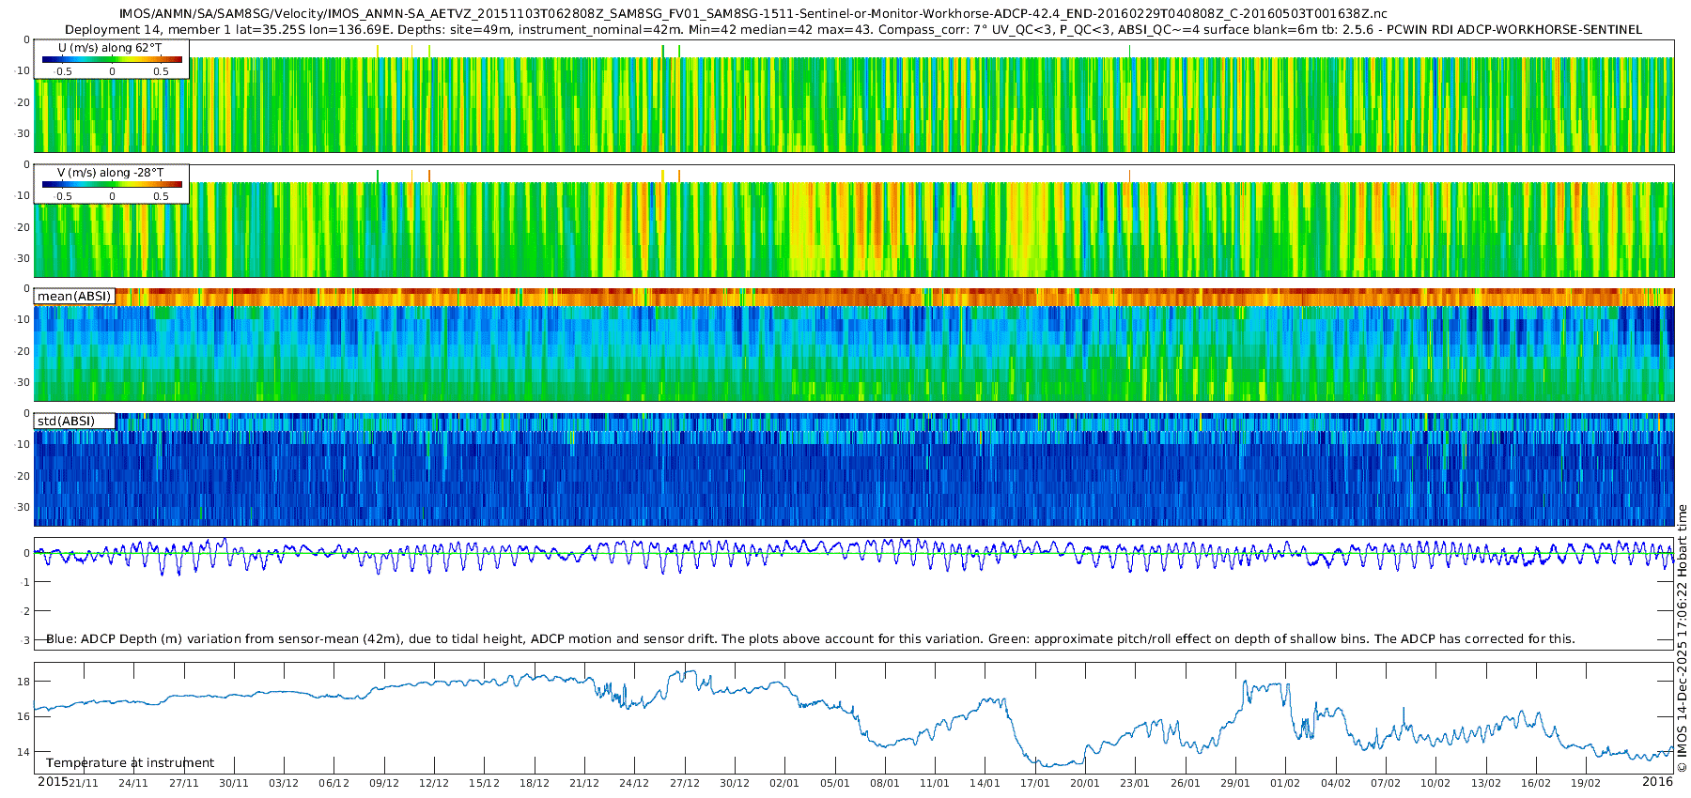The height and width of the screenshot is (798, 1691).
Task: Click the IMOS NetCDF file path title
Action: 752,14
